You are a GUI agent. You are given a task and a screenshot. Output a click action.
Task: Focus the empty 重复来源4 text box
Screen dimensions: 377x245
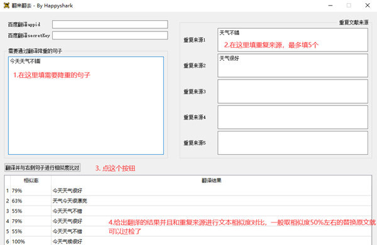[293, 117]
